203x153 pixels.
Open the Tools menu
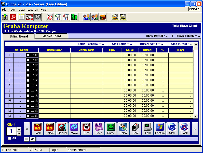pyautogui.click(x=12, y=10)
